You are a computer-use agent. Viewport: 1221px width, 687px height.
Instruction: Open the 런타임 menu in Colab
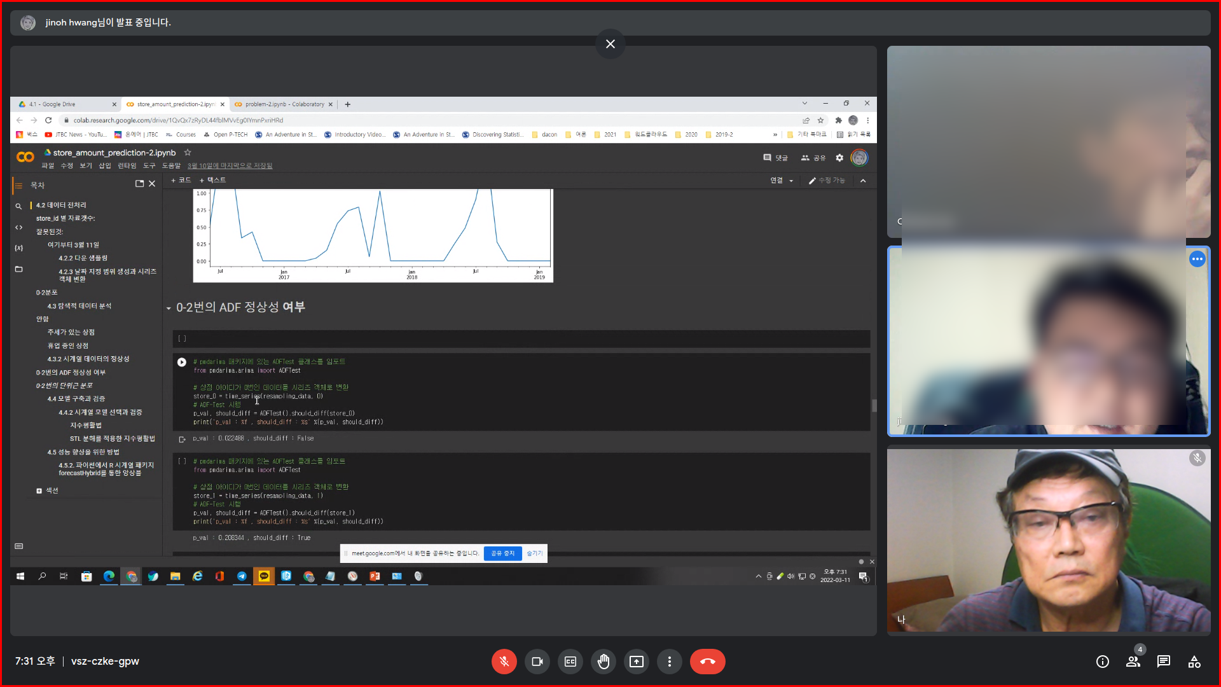[127, 165]
